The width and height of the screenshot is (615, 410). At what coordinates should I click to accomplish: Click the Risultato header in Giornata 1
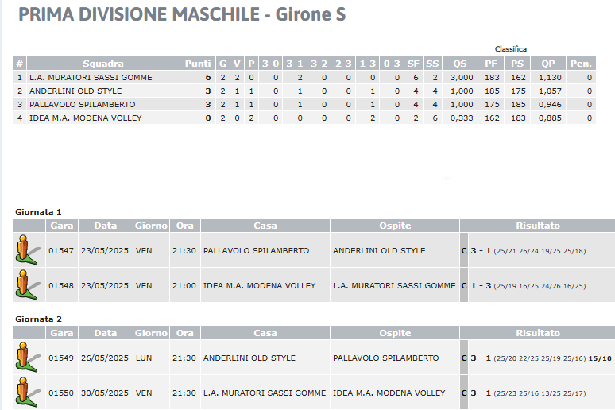coord(538,226)
